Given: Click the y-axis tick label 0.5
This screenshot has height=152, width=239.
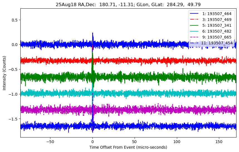Looking at the screenshot, I should [x=15, y=20].
